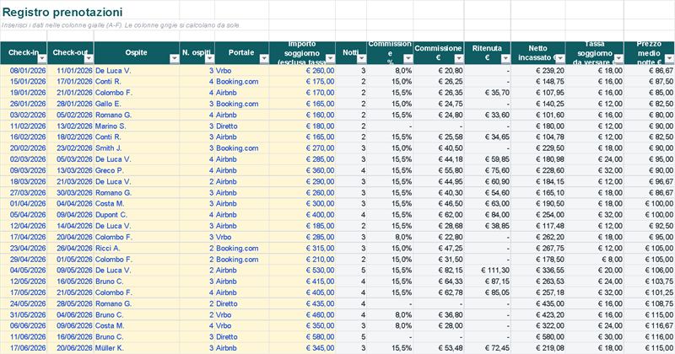
Task: Open the Check-in column filter dropdown
Action: 42,58
